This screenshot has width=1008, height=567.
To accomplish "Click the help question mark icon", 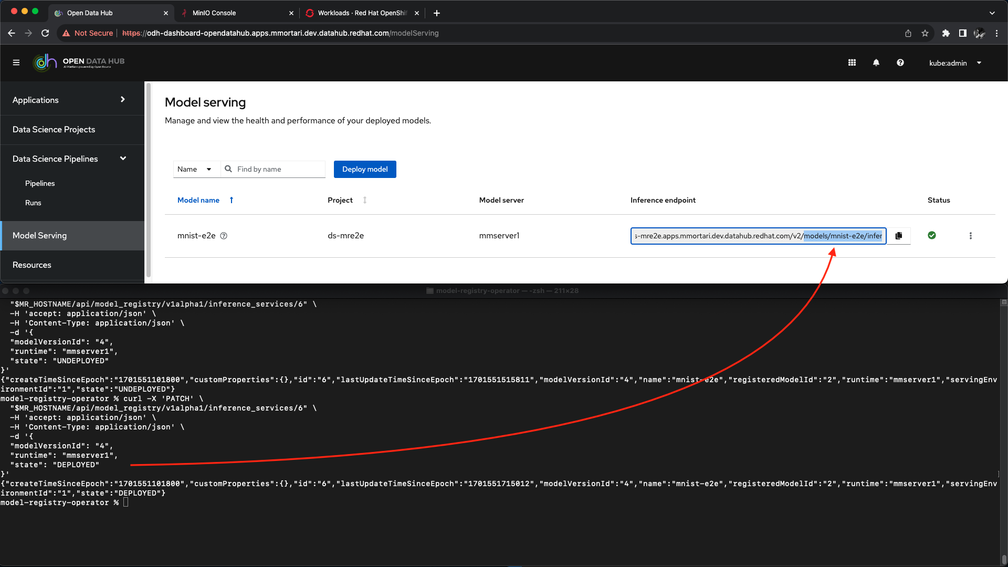I will [900, 62].
